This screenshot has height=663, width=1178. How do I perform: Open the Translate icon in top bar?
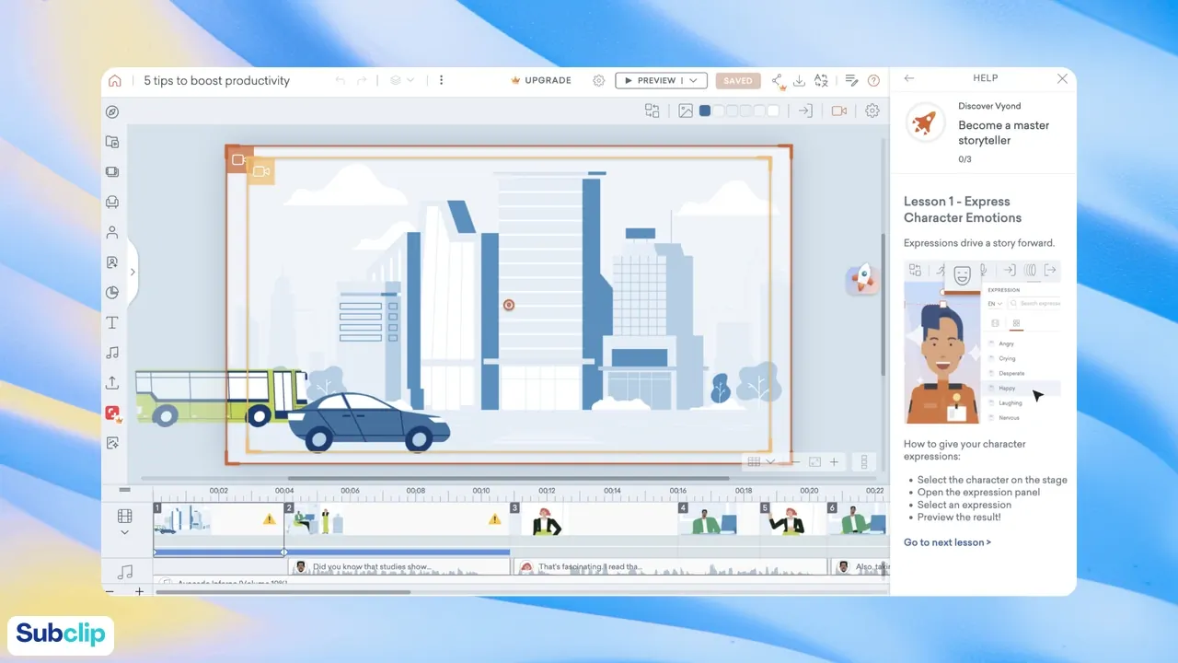click(821, 81)
